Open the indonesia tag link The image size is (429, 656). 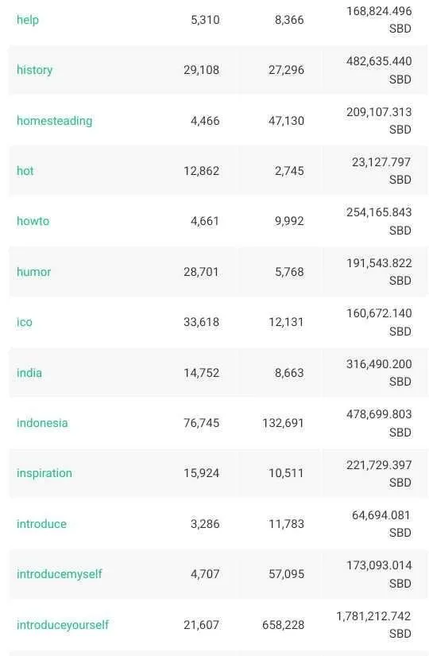tap(42, 423)
